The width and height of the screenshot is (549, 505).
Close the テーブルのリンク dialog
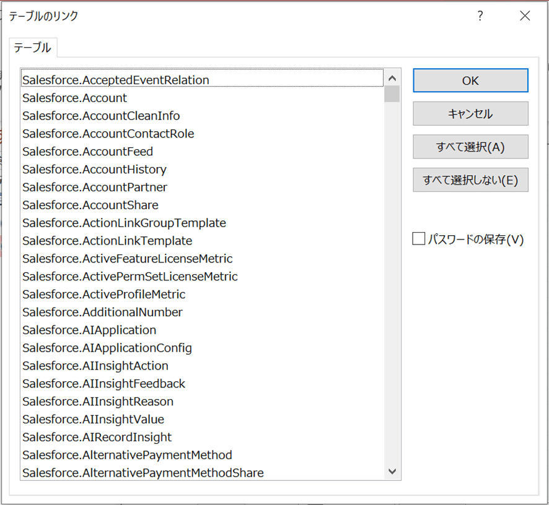click(525, 15)
